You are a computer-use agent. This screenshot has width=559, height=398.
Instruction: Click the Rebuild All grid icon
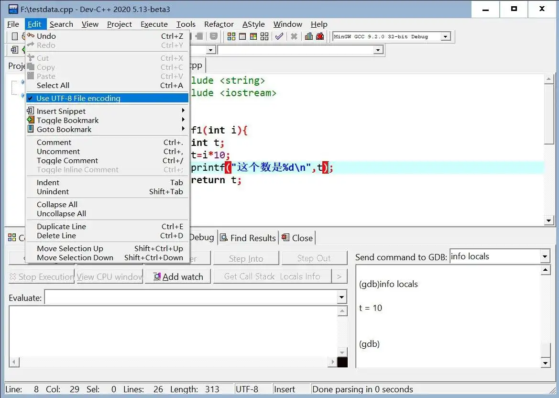264,36
